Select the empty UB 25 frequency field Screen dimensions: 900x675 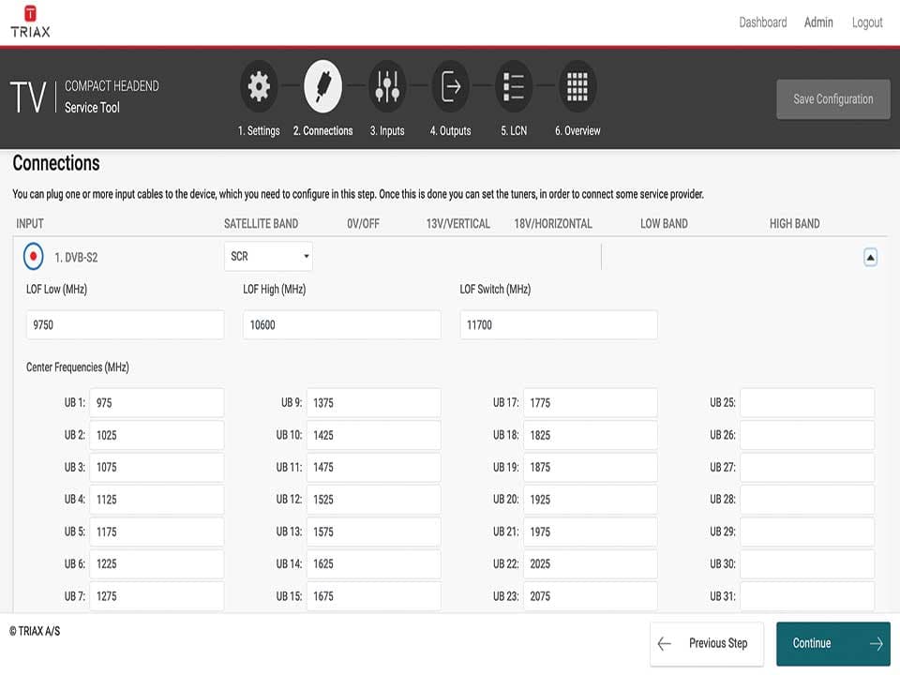click(806, 403)
